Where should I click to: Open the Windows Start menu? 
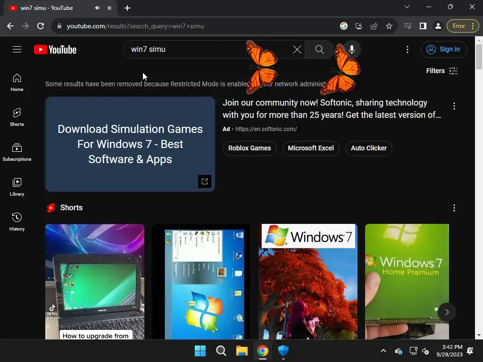pos(200,351)
